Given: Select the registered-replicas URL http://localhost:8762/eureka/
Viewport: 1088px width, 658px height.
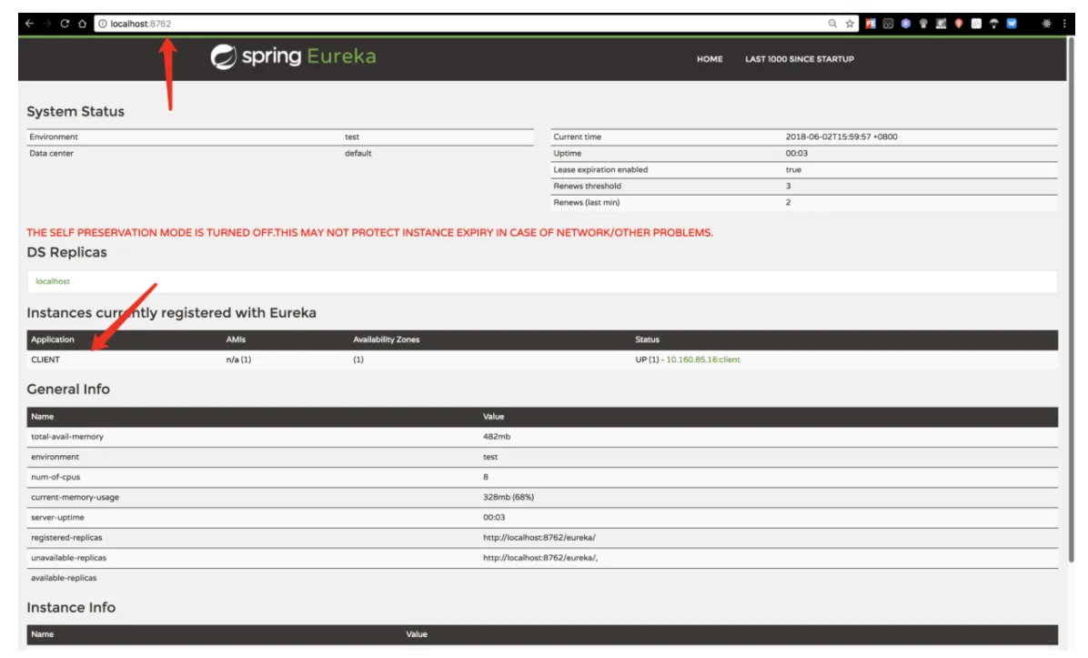Looking at the screenshot, I should coord(539,537).
